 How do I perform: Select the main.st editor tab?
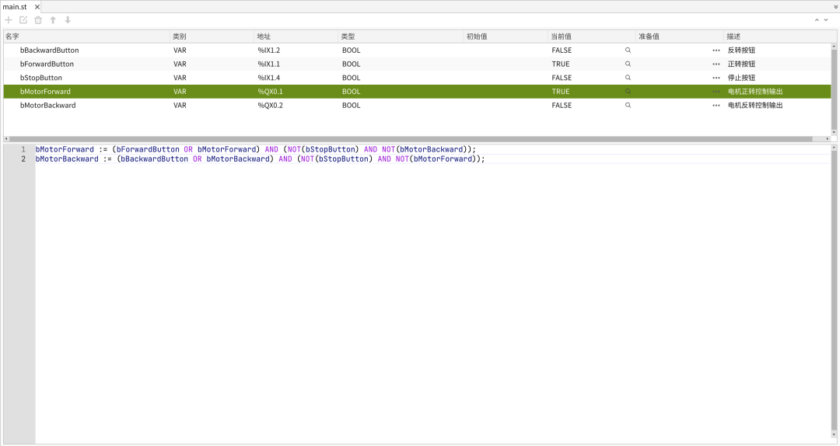tap(16, 7)
